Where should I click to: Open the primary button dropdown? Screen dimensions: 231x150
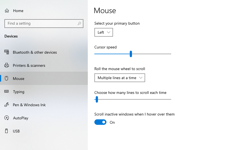[x=103, y=32]
